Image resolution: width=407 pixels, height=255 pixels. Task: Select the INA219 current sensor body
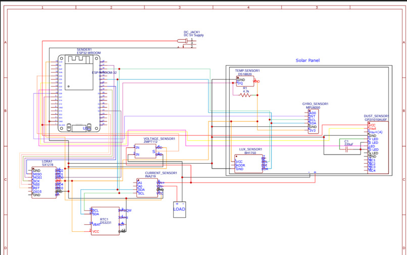pyautogui.click(x=147, y=188)
